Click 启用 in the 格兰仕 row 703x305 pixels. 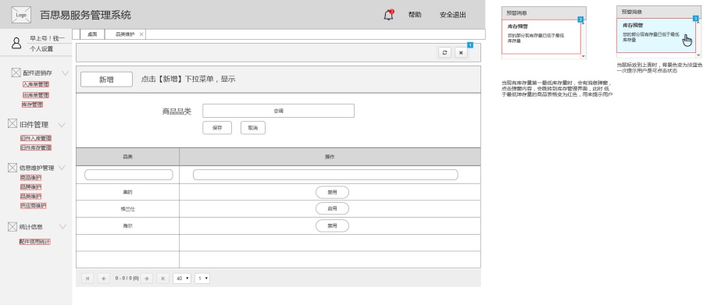coord(332,209)
